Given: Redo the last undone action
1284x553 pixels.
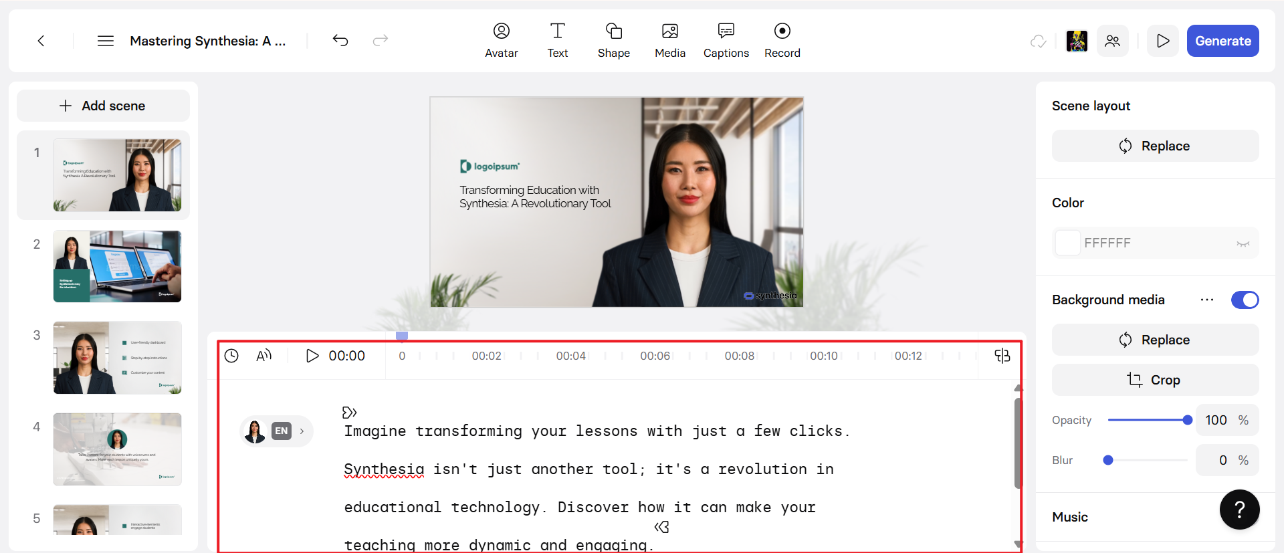Looking at the screenshot, I should pyautogui.click(x=381, y=41).
